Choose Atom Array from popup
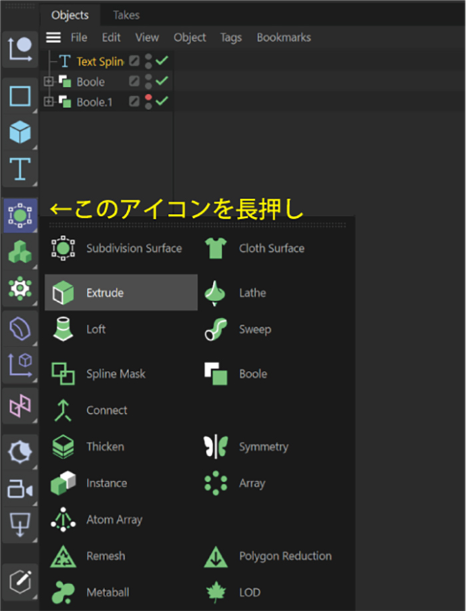This screenshot has height=611, width=466. click(x=121, y=520)
